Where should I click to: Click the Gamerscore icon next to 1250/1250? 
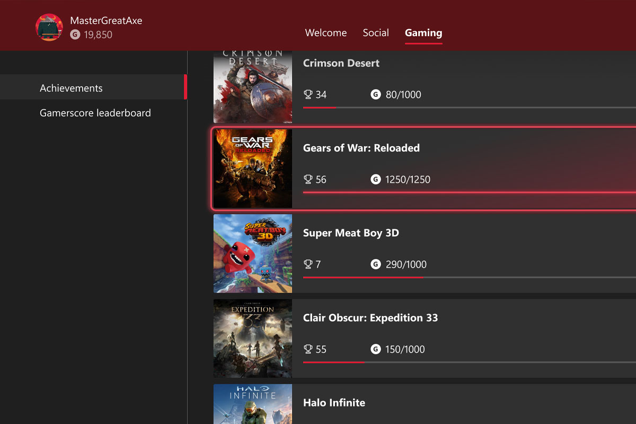pos(375,179)
